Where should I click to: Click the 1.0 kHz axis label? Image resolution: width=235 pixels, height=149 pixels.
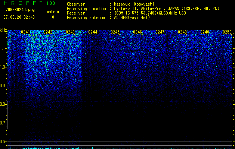pos(3,67)
